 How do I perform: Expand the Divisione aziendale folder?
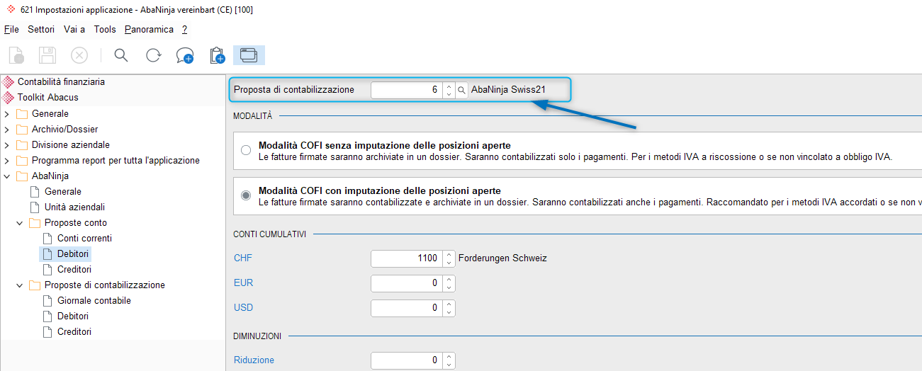click(7, 145)
